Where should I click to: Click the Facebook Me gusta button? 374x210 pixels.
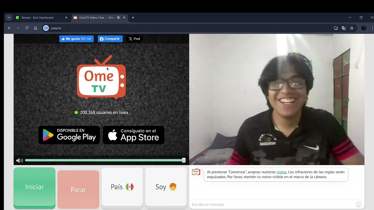pos(77,39)
